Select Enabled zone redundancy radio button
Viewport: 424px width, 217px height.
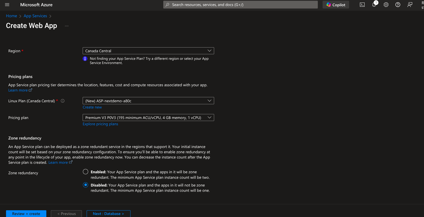pos(86,172)
